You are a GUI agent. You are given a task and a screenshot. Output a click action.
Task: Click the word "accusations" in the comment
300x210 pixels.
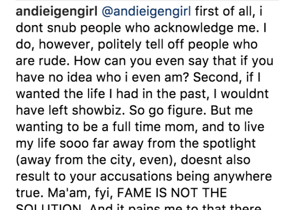136,177
